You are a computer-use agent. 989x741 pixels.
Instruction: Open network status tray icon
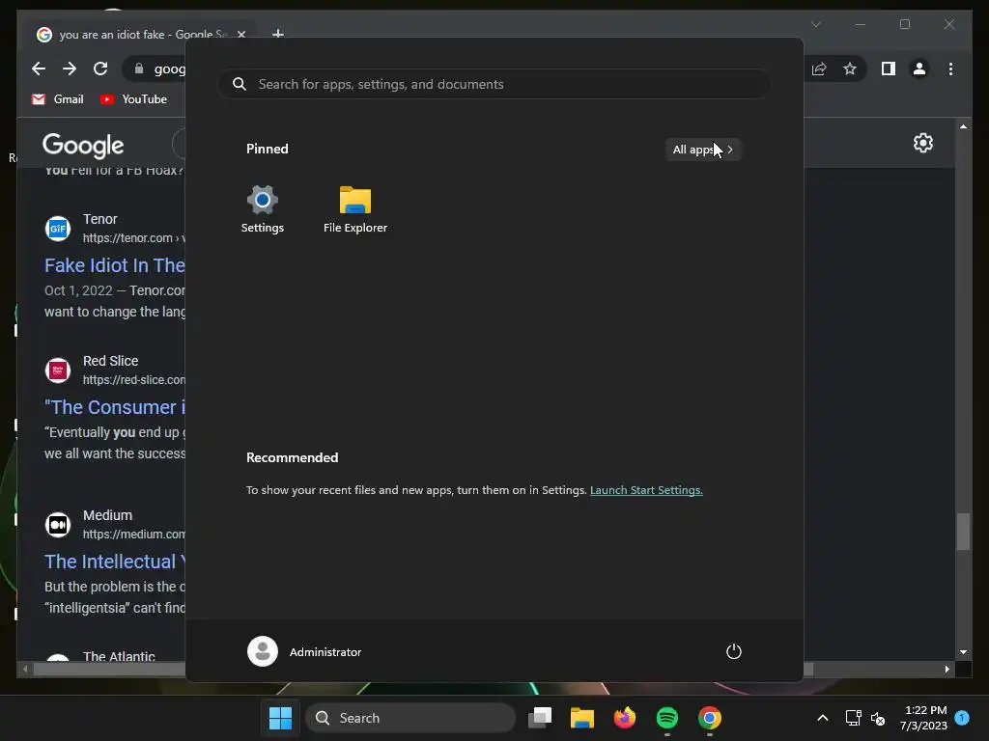pos(853,718)
